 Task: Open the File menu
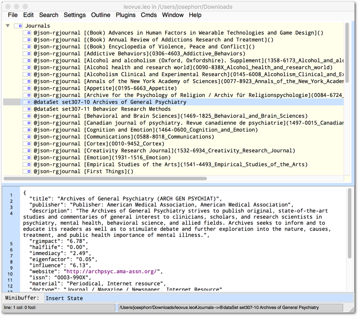(x=13, y=15)
